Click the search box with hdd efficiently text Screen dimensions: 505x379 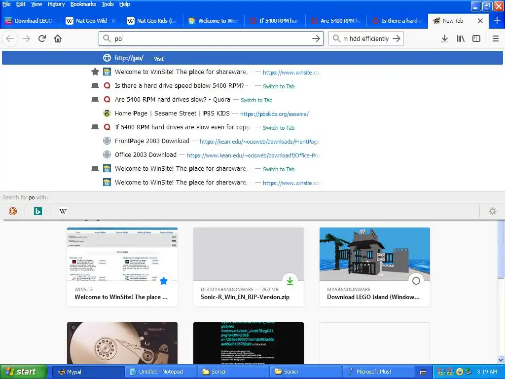(366, 38)
